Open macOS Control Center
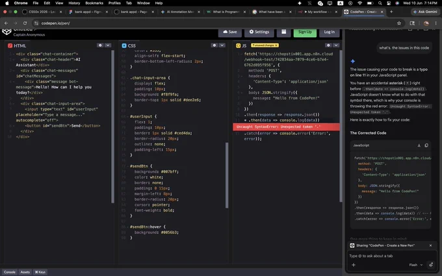Image resolution: width=442 pixels, height=276 pixels. click(x=389, y=3)
